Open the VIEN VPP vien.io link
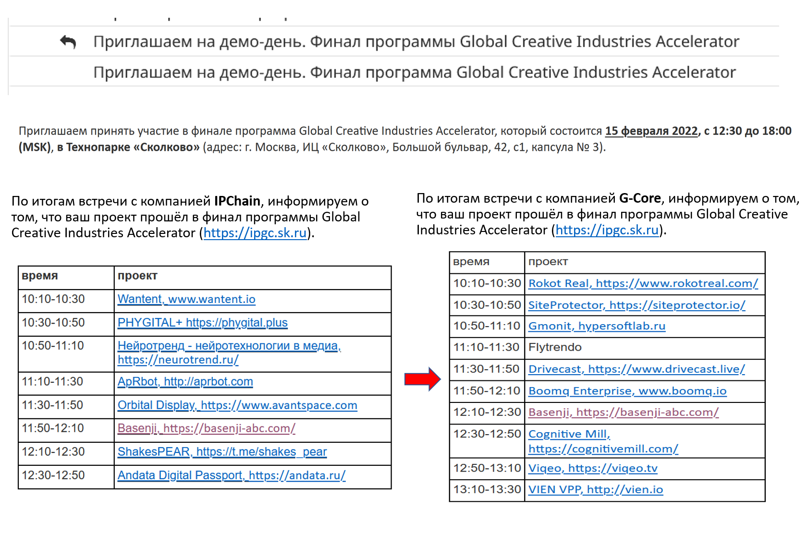 tap(596, 489)
